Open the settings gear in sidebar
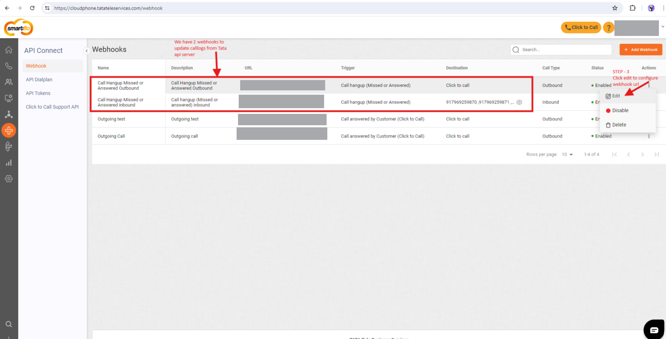This screenshot has width=666, height=339. pyautogui.click(x=9, y=179)
